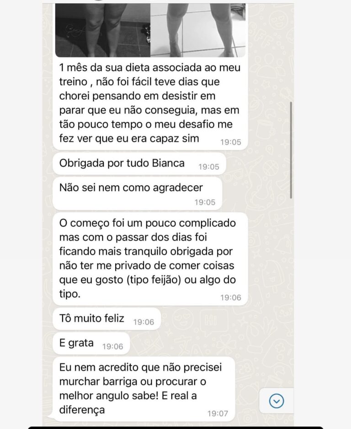The image size is (351, 429).
Task: Click the word 'diferença' in last message
Action: 82,410
